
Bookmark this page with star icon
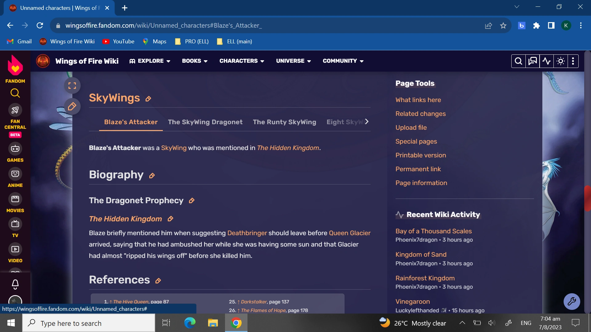click(503, 26)
